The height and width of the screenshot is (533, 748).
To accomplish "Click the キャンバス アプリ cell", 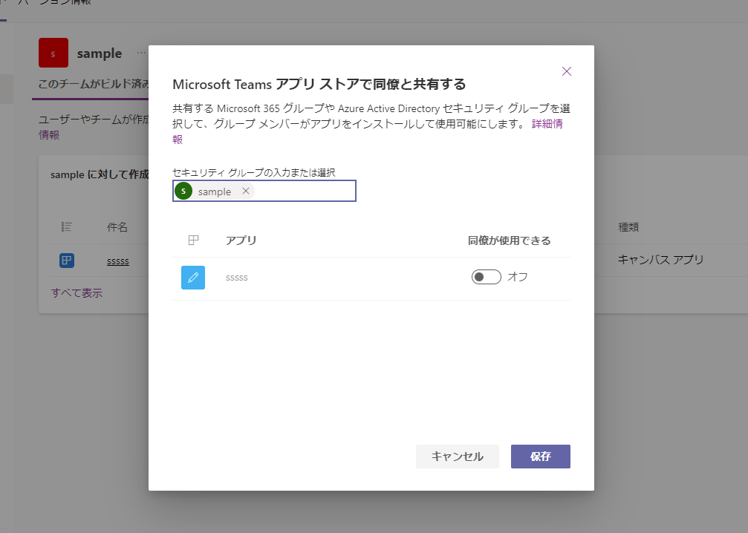I will [x=660, y=259].
